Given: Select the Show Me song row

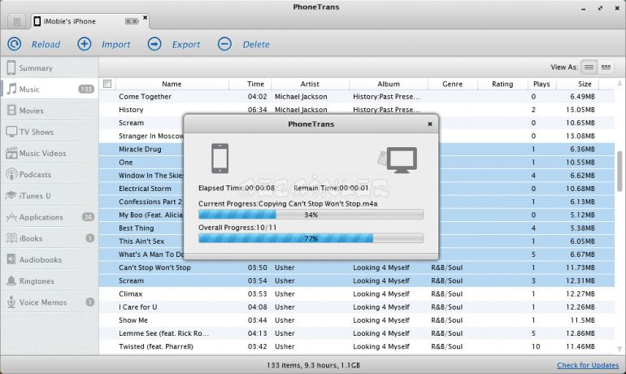Looking at the screenshot, I should [357, 320].
